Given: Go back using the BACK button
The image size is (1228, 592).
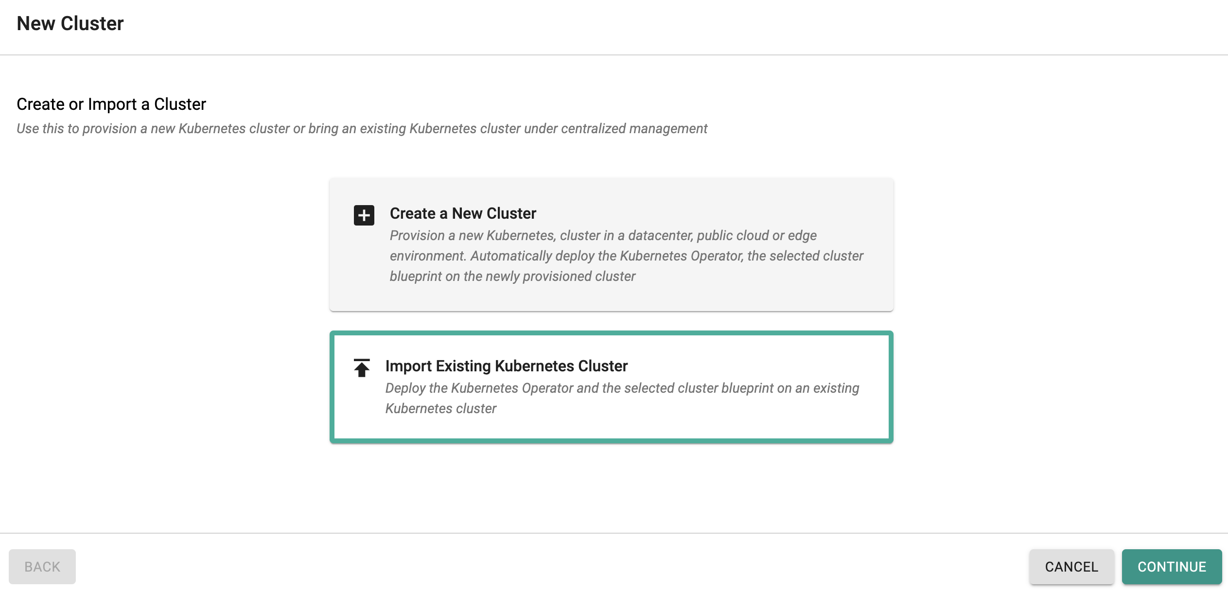Looking at the screenshot, I should [42, 566].
